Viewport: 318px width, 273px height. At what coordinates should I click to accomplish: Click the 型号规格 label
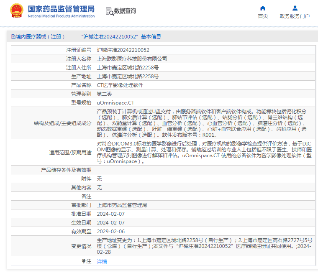[x=81, y=103]
